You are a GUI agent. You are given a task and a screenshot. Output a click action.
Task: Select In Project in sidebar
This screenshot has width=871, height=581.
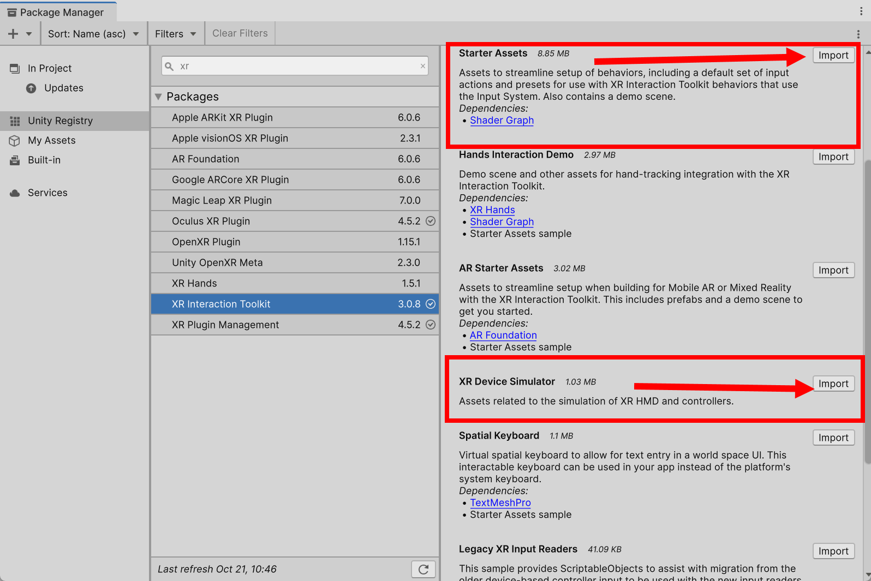pos(50,68)
